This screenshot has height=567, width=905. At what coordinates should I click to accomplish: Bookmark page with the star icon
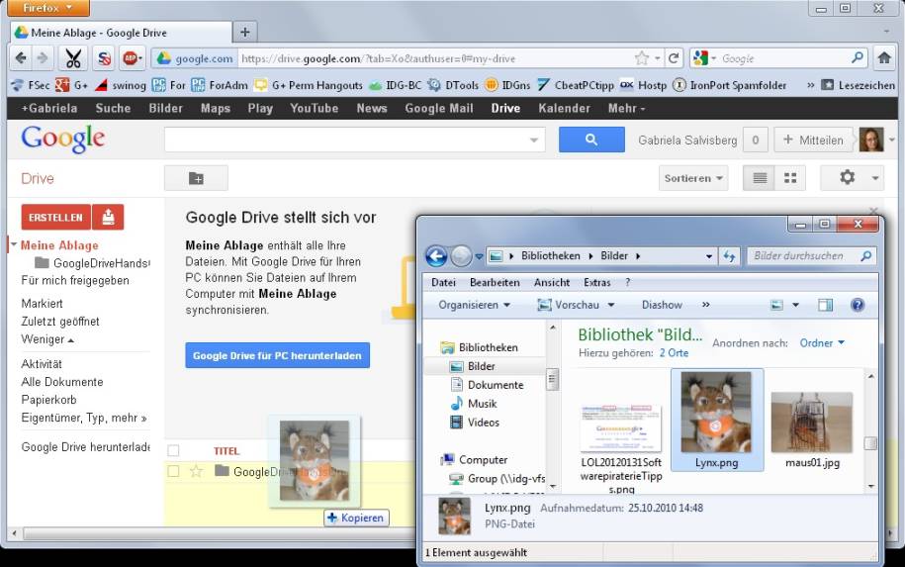(x=642, y=58)
